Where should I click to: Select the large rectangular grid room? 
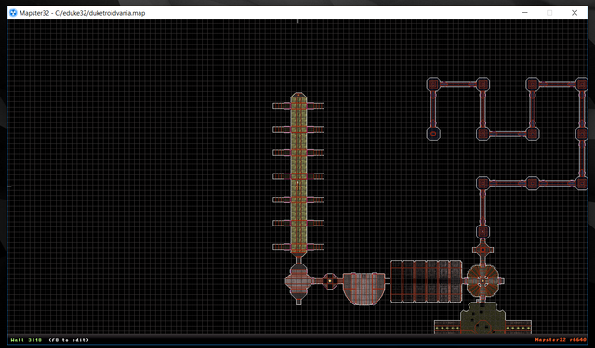tap(426, 281)
